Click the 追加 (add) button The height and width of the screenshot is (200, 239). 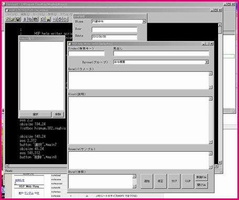pos(147,181)
